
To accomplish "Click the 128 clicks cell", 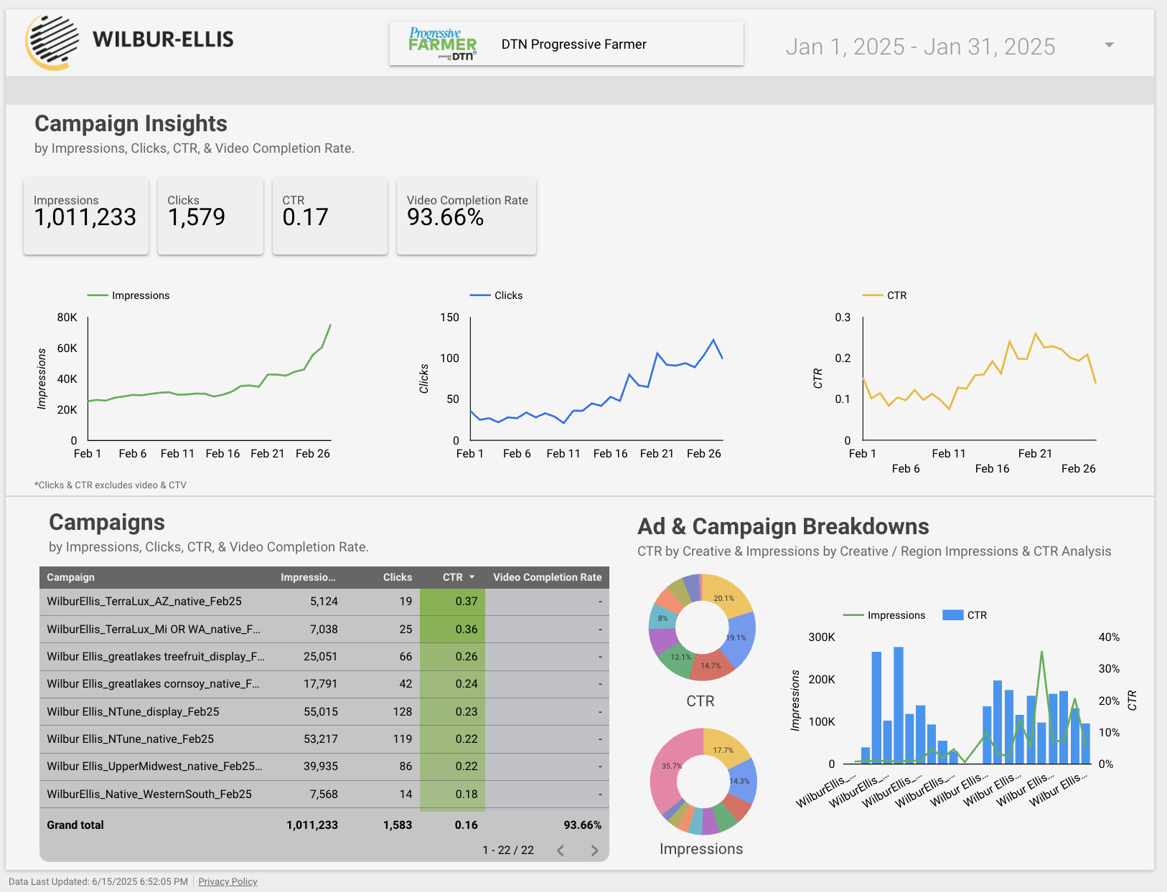I will (x=403, y=711).
